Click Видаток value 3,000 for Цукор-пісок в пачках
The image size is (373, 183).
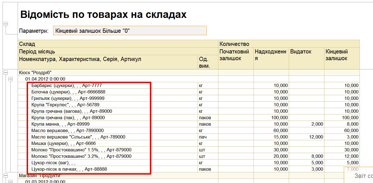306,169
